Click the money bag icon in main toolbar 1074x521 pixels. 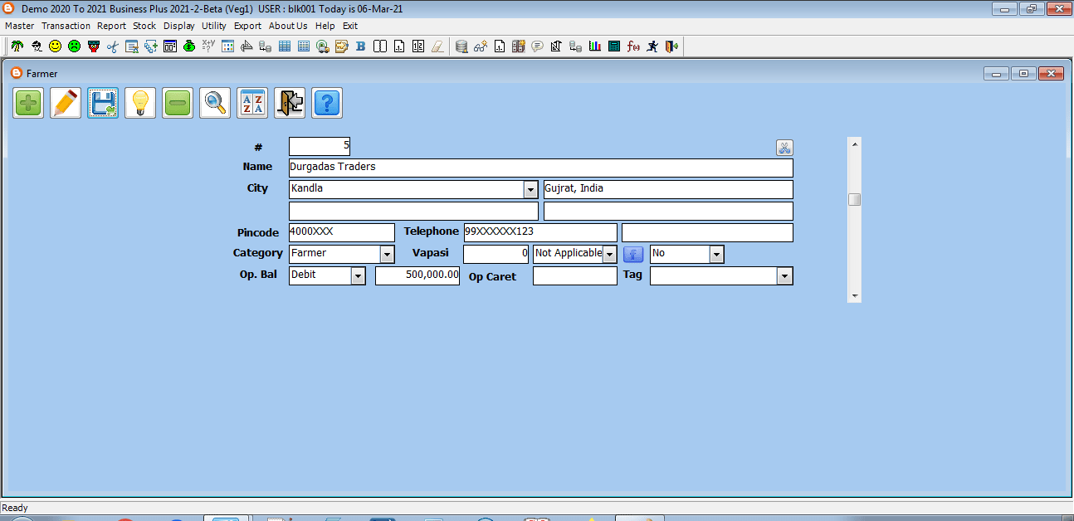click(x=189, y=46)
